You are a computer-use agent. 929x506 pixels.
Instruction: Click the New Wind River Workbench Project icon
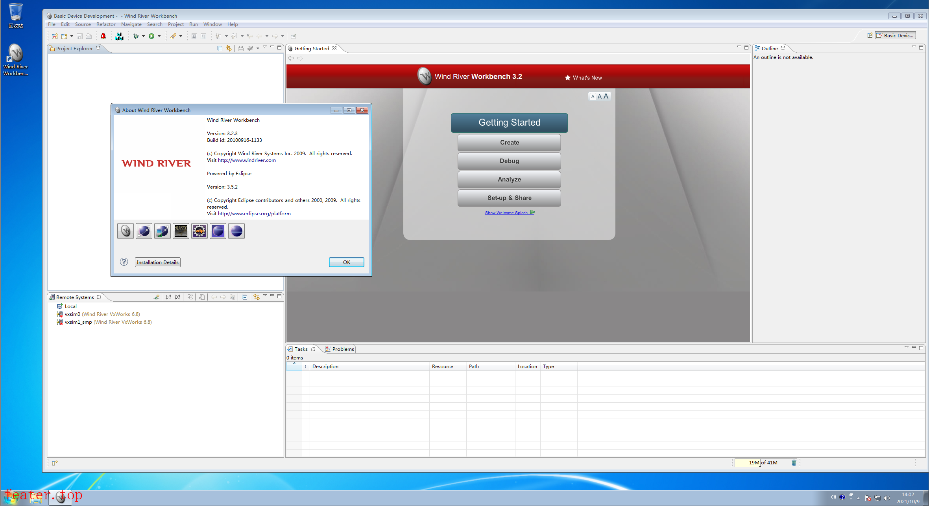point(55,36)
